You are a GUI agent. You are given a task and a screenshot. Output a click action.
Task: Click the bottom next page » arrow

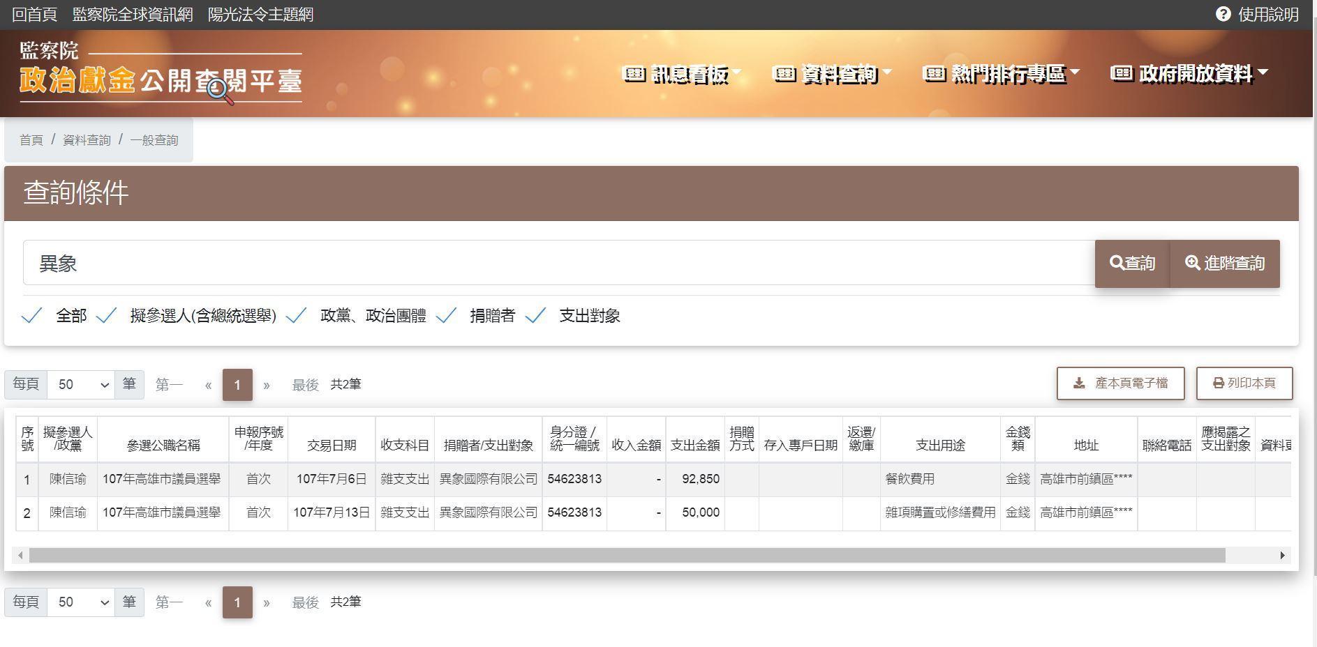266,602
